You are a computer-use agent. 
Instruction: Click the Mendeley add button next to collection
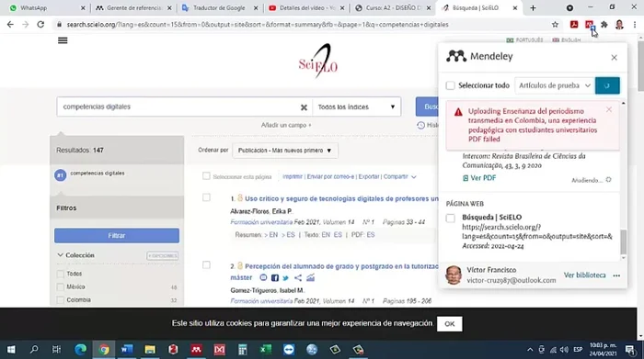click(x=607, y=85)
